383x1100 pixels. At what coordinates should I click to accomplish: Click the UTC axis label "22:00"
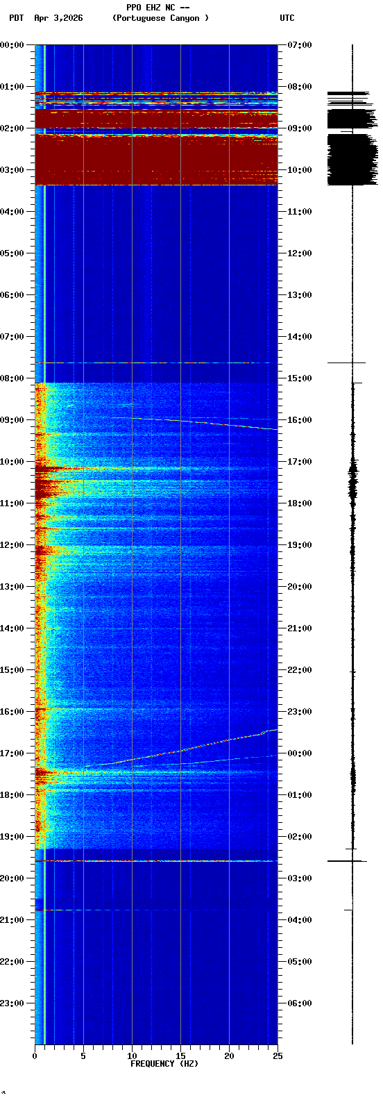300,670
